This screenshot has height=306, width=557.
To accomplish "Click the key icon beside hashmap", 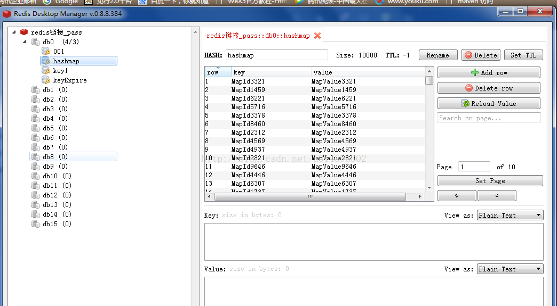I will click(46, 61).
